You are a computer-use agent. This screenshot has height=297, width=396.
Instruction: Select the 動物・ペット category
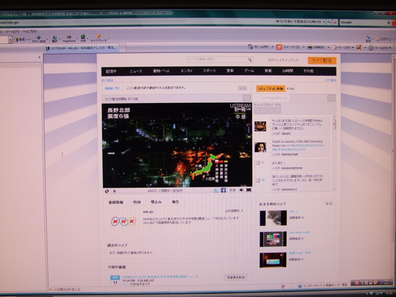161,71
